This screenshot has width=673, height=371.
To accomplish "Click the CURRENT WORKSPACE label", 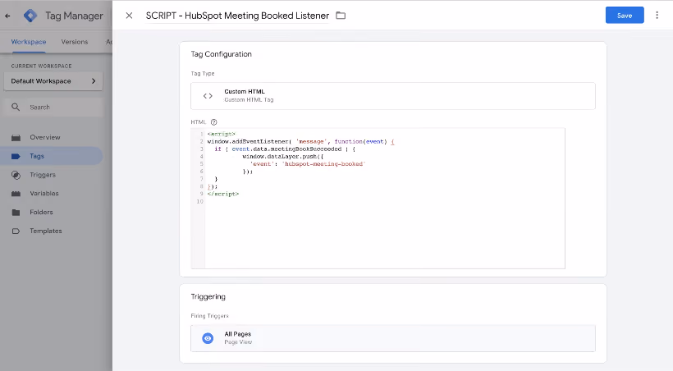I will tap(41, 66).
